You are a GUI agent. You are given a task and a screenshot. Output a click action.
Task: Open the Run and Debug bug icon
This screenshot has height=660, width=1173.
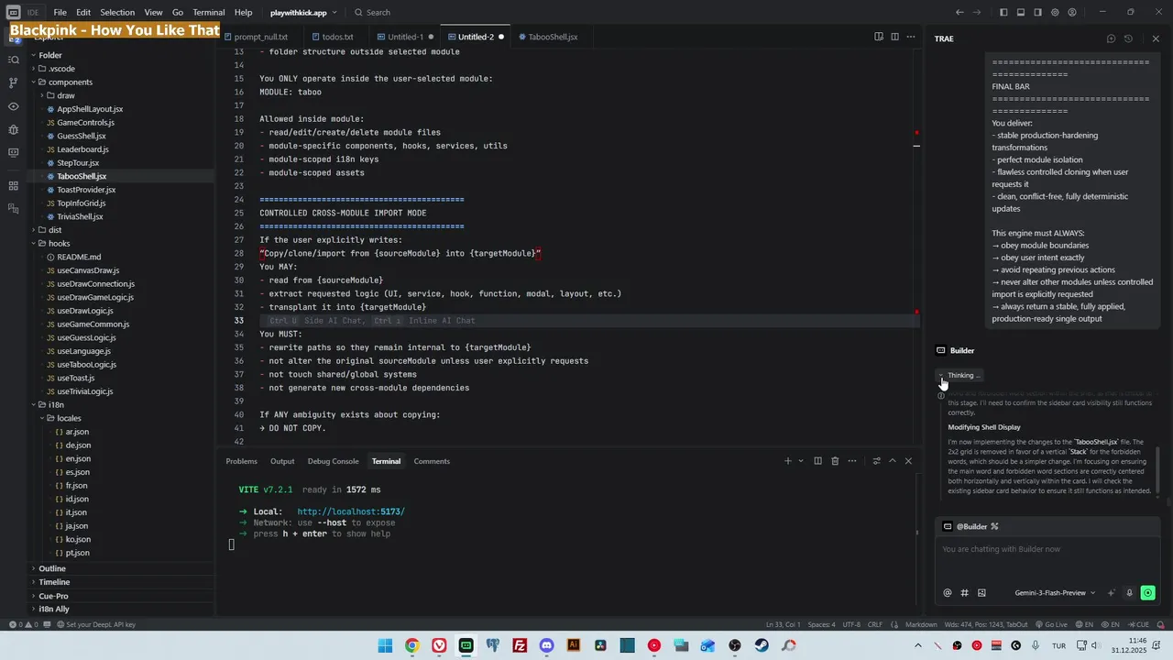pos(13,129)
